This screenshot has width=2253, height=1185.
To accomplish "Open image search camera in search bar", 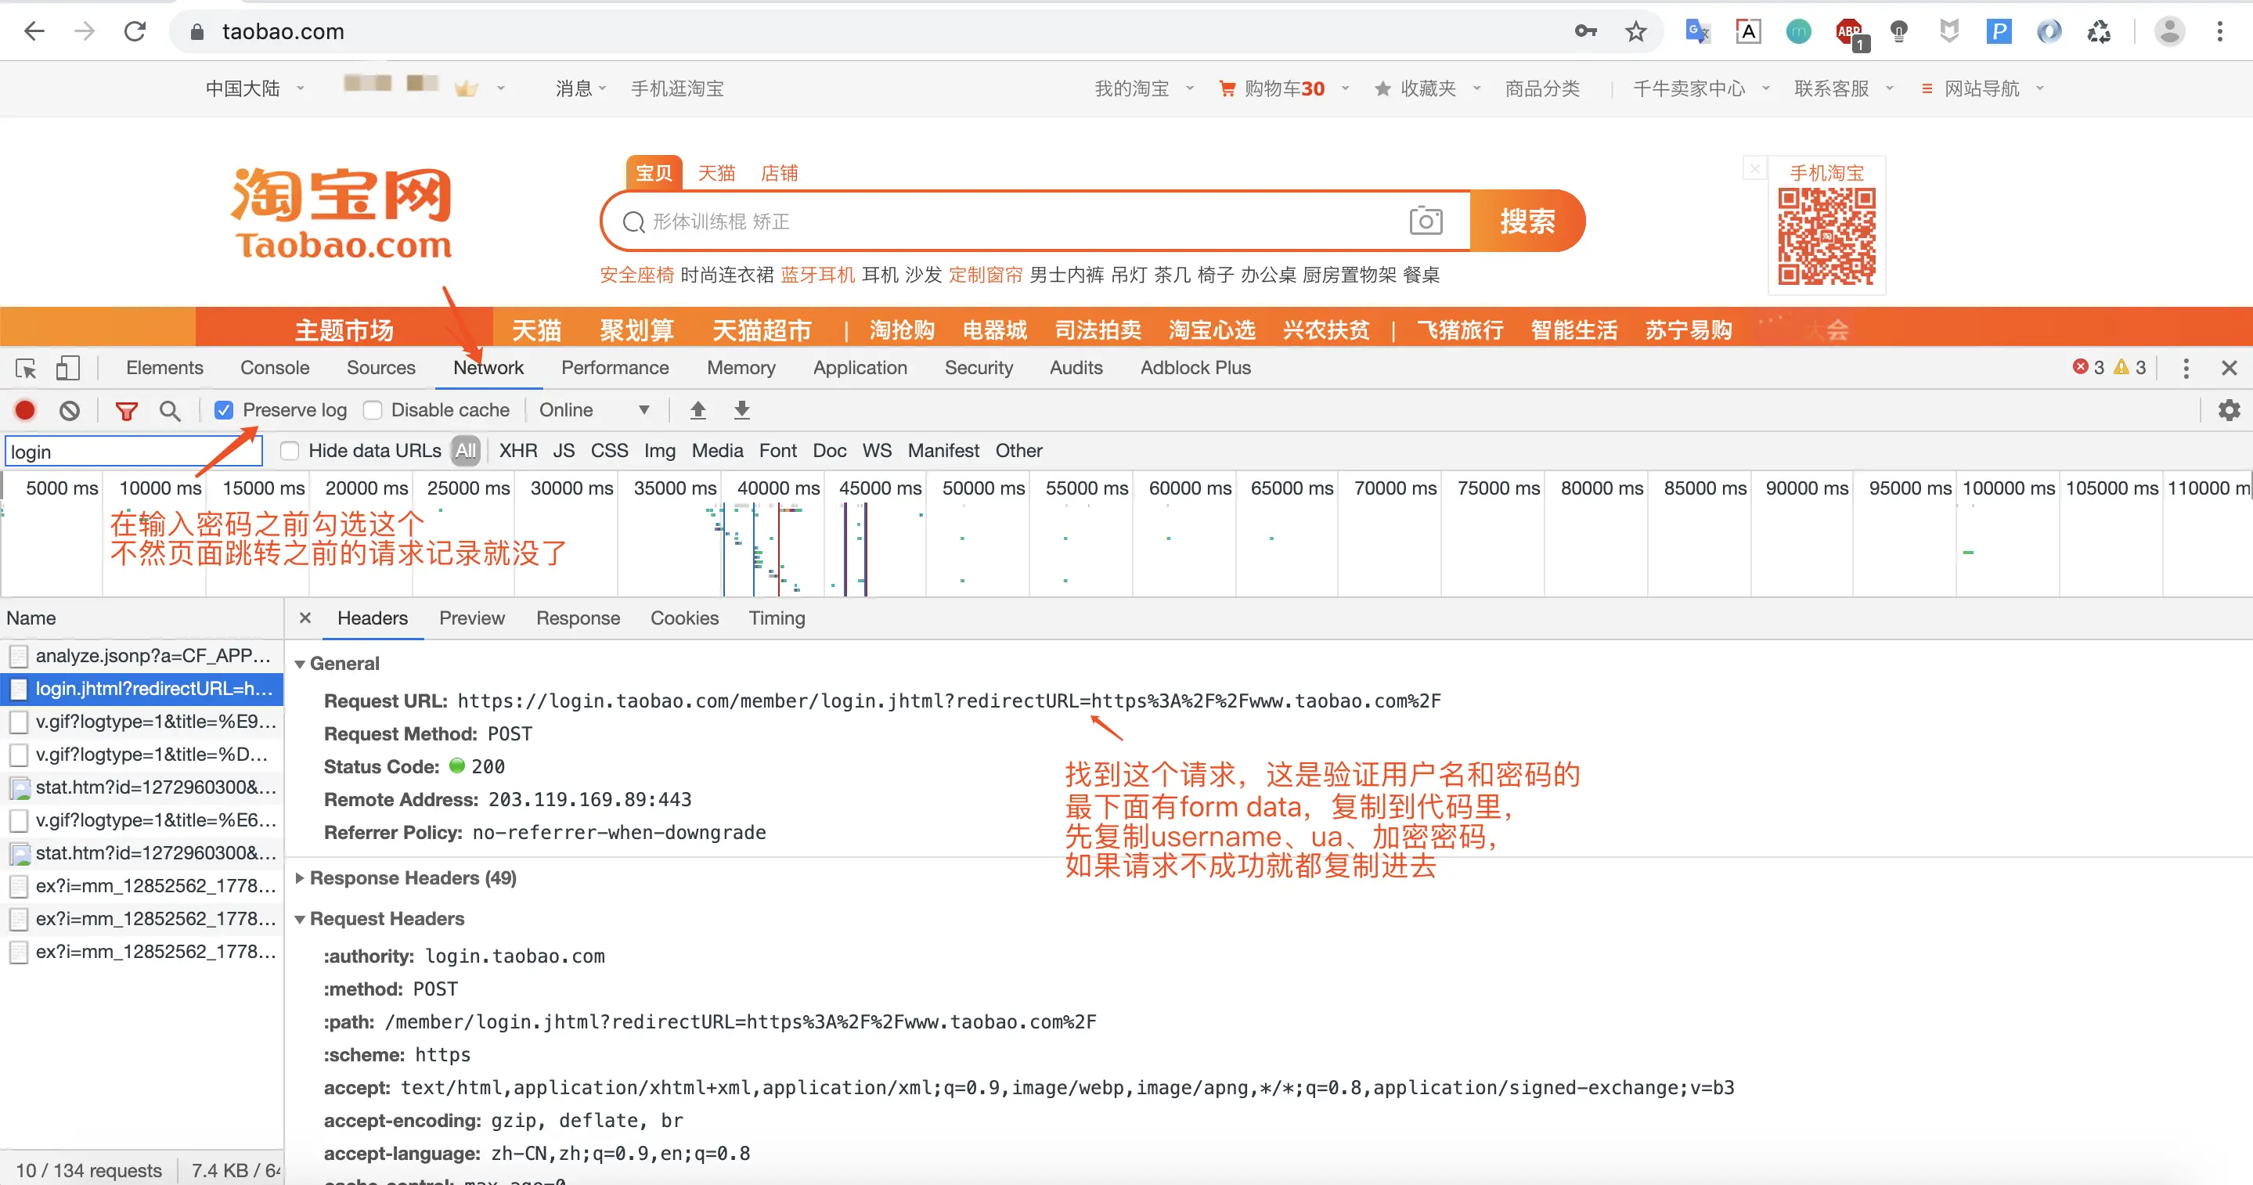I will pos(1426,221).
